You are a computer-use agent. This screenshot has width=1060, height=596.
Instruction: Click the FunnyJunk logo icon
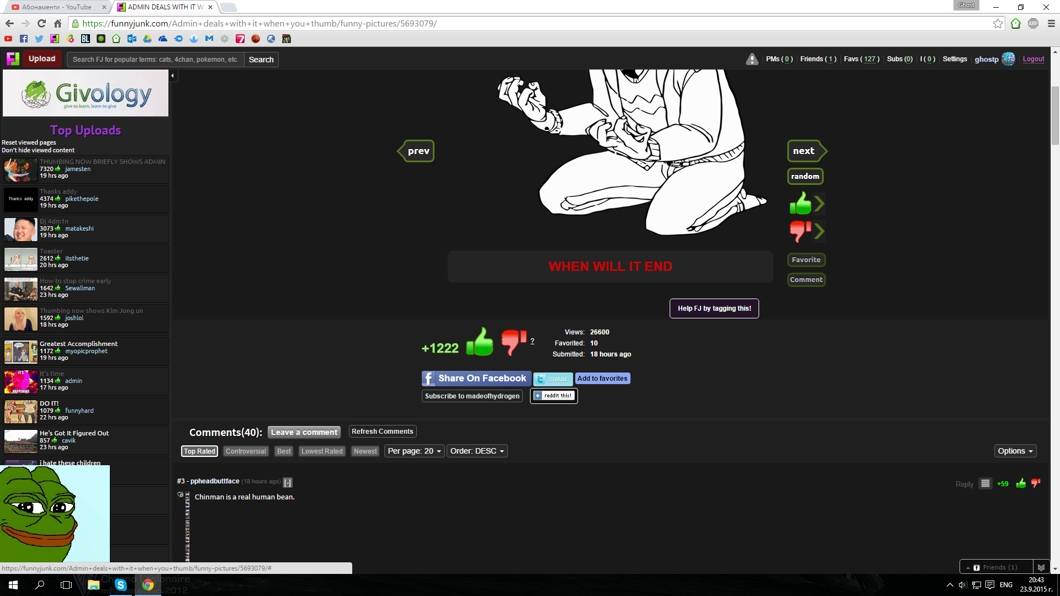(13, 58)
